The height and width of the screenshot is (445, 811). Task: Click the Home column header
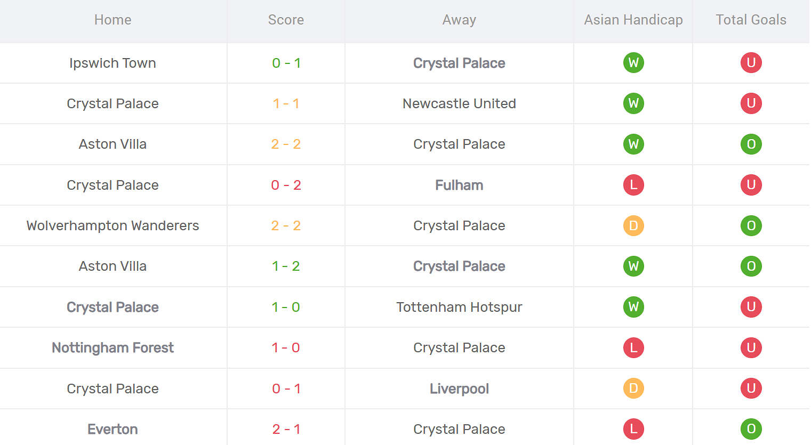[x=113, y=20]
